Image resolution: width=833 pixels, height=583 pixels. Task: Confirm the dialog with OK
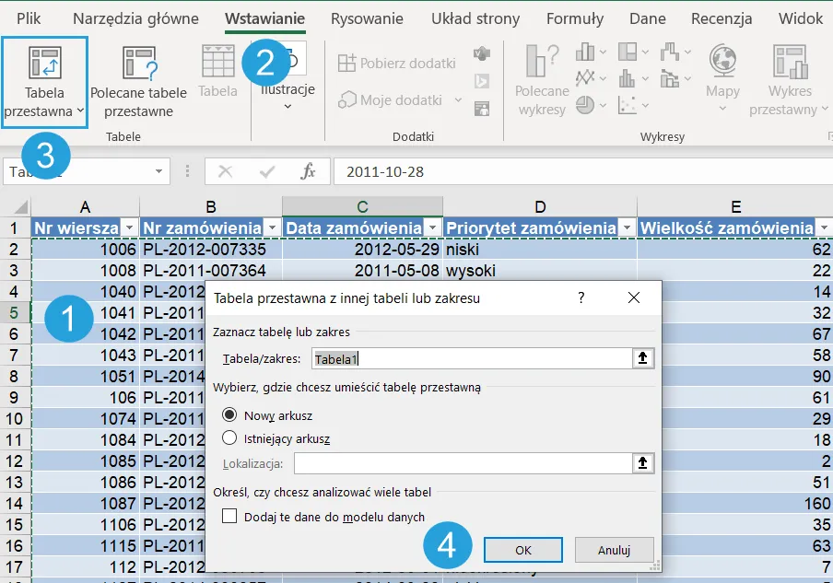(x=523, y=550)
